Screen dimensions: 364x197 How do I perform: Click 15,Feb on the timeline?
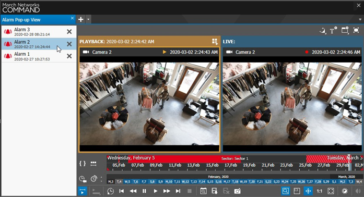coord(212,165)
